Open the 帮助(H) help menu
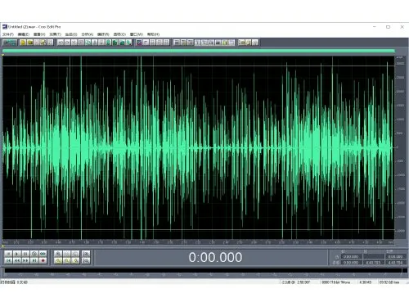Image resolution: width=409 pixels, height=307 pixels. point(153,34)
